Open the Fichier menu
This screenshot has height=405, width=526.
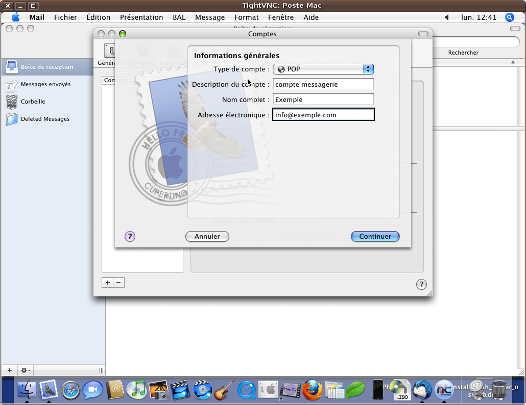[x=65, y=17]
